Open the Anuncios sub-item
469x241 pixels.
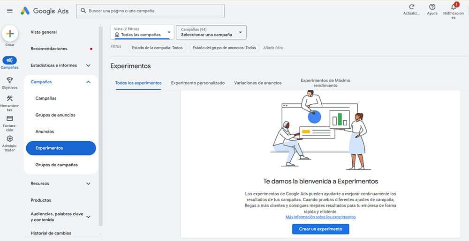tap(45, 131)
